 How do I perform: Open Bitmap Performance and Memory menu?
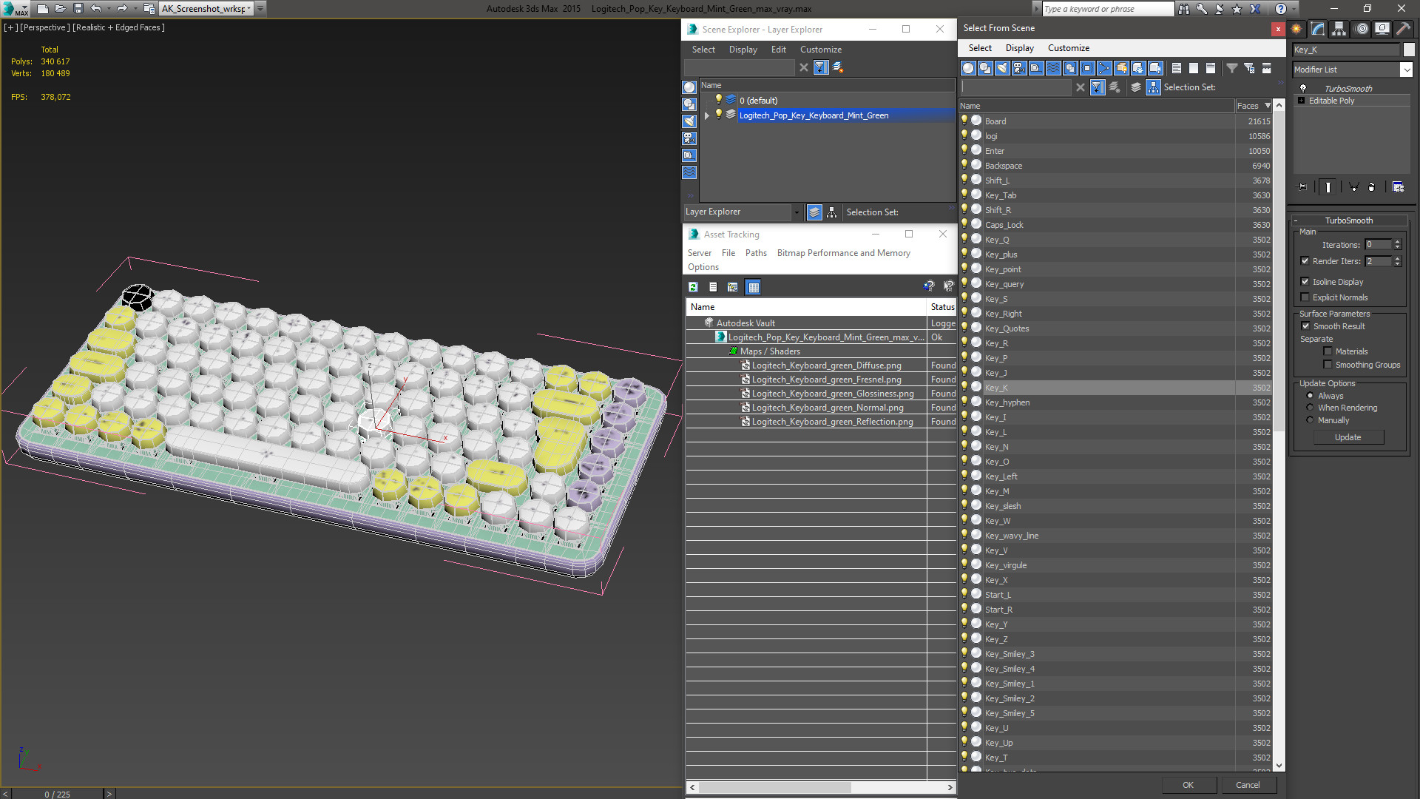(x=843, y=253)
